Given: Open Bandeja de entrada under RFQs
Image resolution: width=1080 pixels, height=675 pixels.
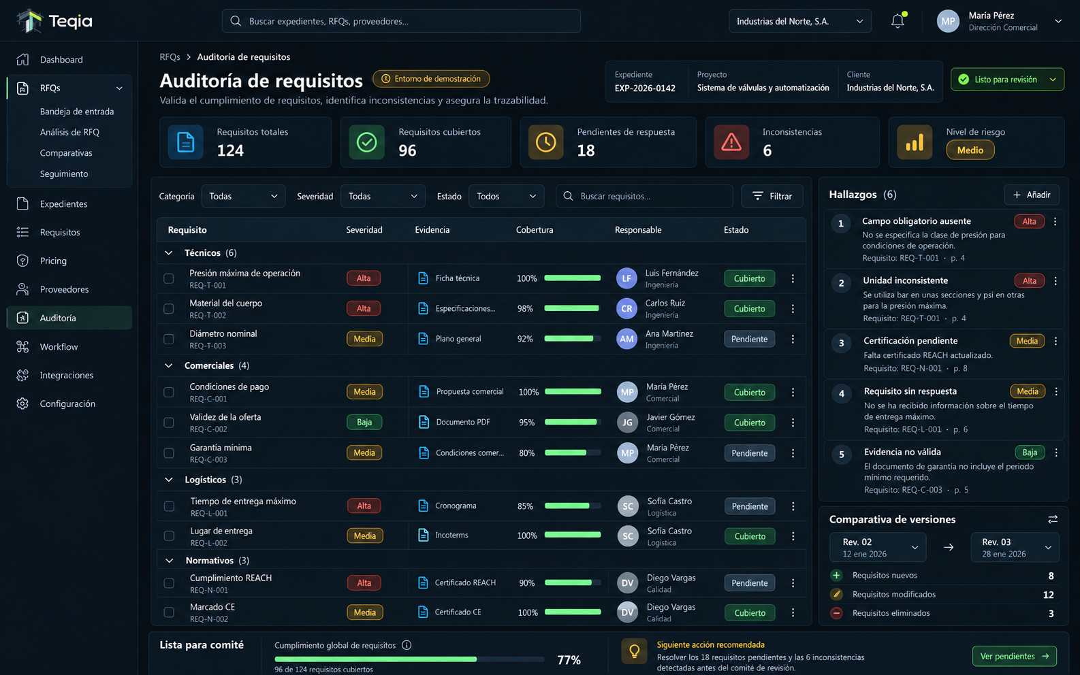Looking at the screenshot, I should (77, 112).
